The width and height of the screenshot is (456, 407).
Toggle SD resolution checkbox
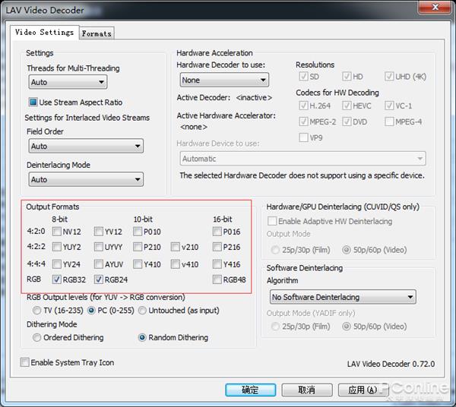[x=303, y=77]
